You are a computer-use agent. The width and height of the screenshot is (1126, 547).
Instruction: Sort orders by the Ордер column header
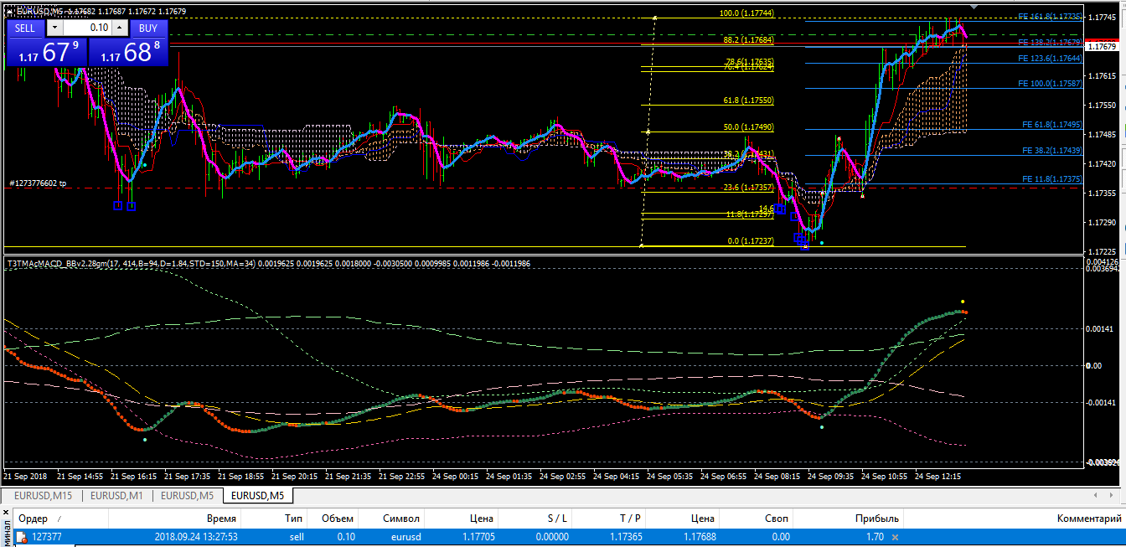click(34, 519)
